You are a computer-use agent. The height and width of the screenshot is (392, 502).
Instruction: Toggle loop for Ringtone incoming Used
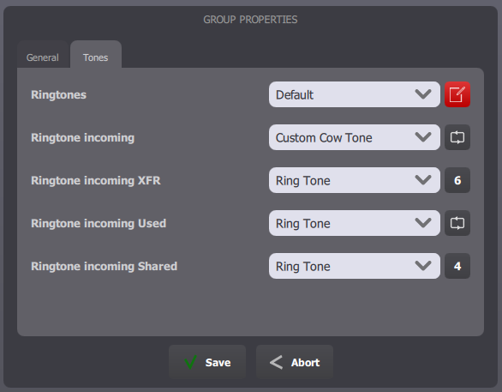[x=457, y=223]
